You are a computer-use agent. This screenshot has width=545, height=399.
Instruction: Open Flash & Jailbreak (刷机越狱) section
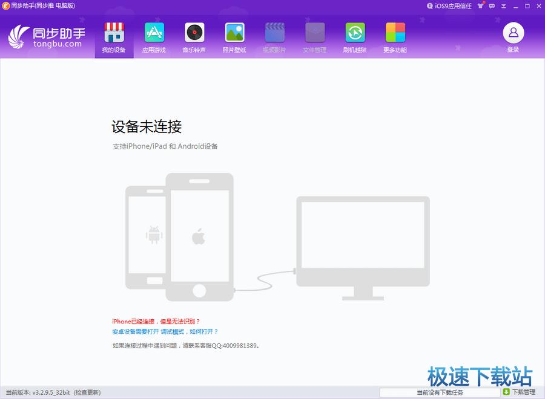(x=355, y=37)
